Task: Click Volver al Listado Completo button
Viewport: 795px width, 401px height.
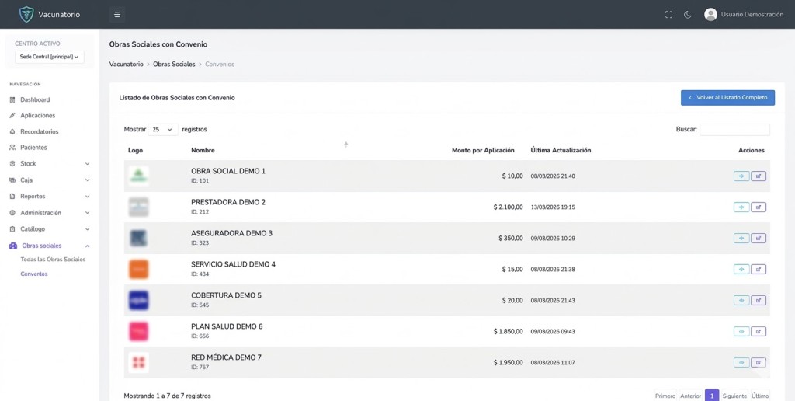Action: [727, 98]
